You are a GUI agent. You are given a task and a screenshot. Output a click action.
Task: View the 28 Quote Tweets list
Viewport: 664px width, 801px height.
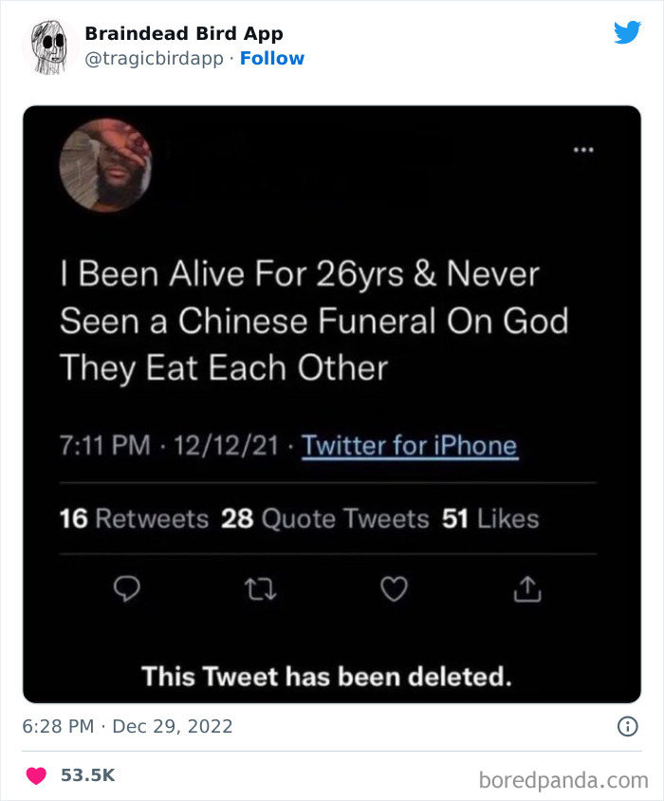325,519
